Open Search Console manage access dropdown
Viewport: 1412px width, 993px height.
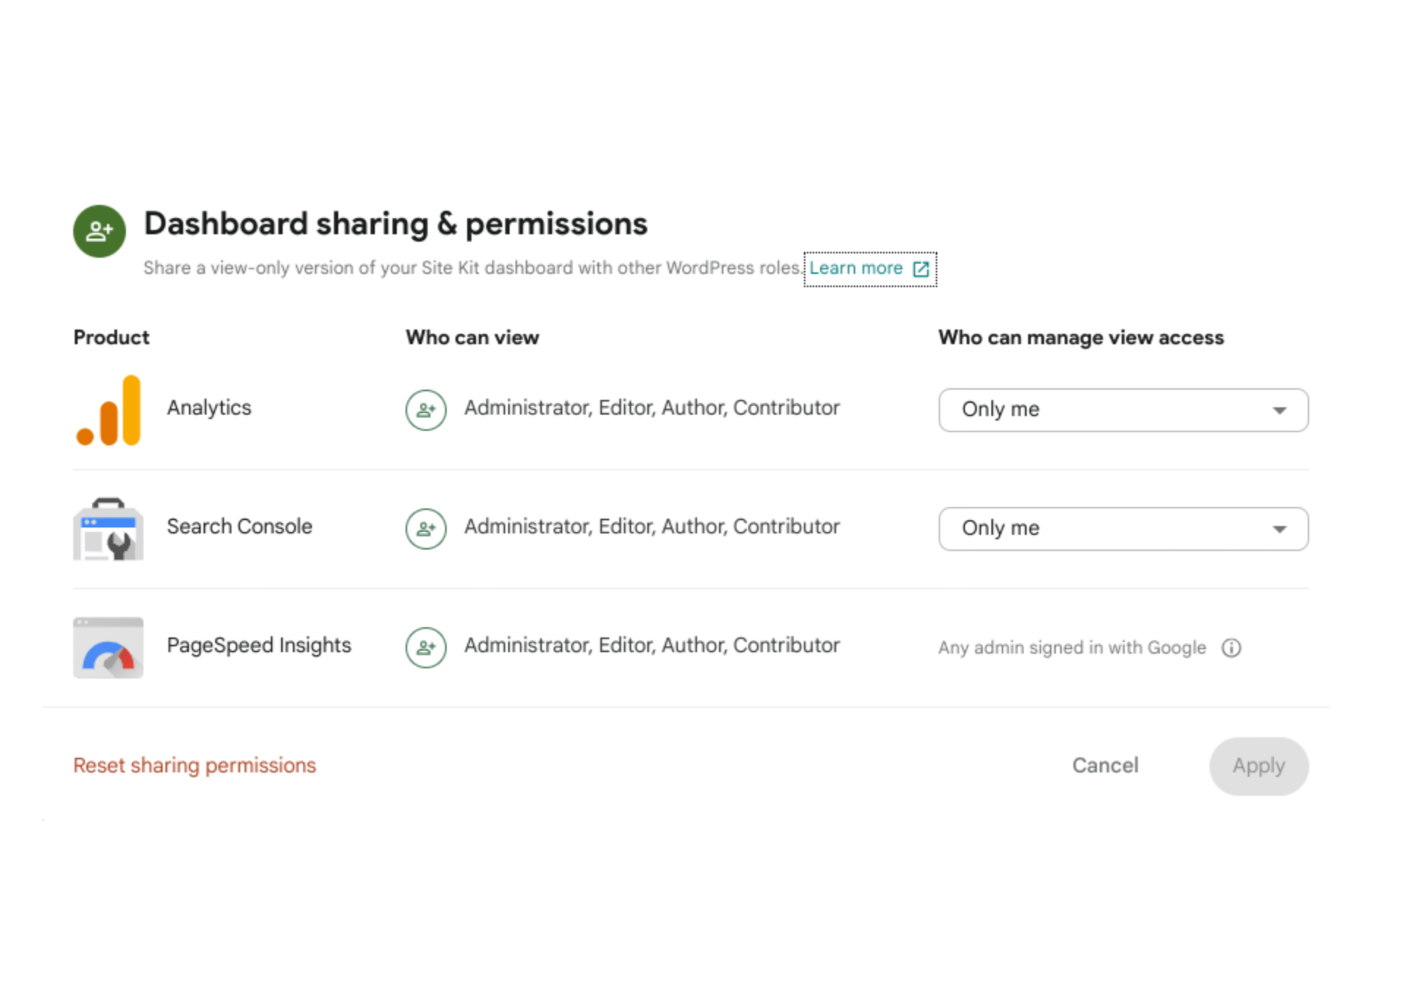(x=1103, y=529)
